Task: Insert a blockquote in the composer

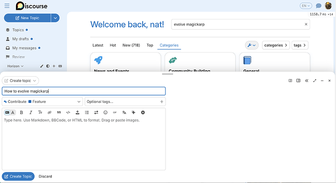Action: (59, 113)
